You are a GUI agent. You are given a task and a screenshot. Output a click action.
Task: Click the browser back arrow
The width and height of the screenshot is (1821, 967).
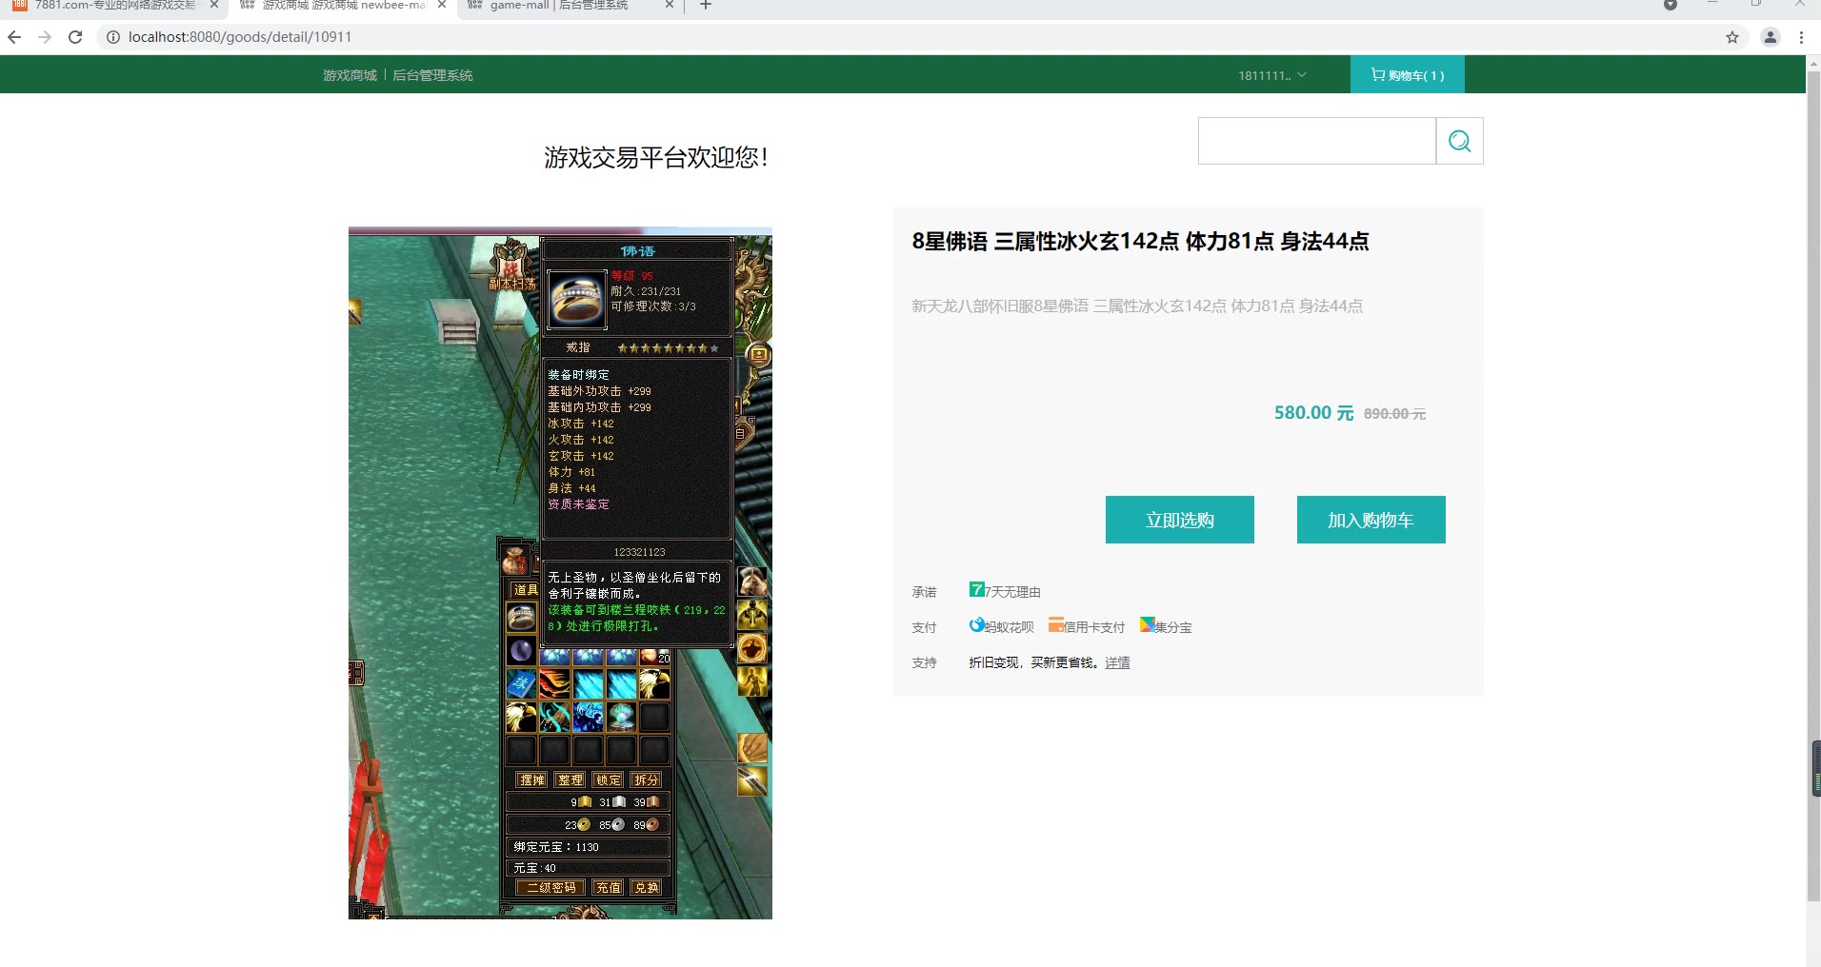(14, 37)
